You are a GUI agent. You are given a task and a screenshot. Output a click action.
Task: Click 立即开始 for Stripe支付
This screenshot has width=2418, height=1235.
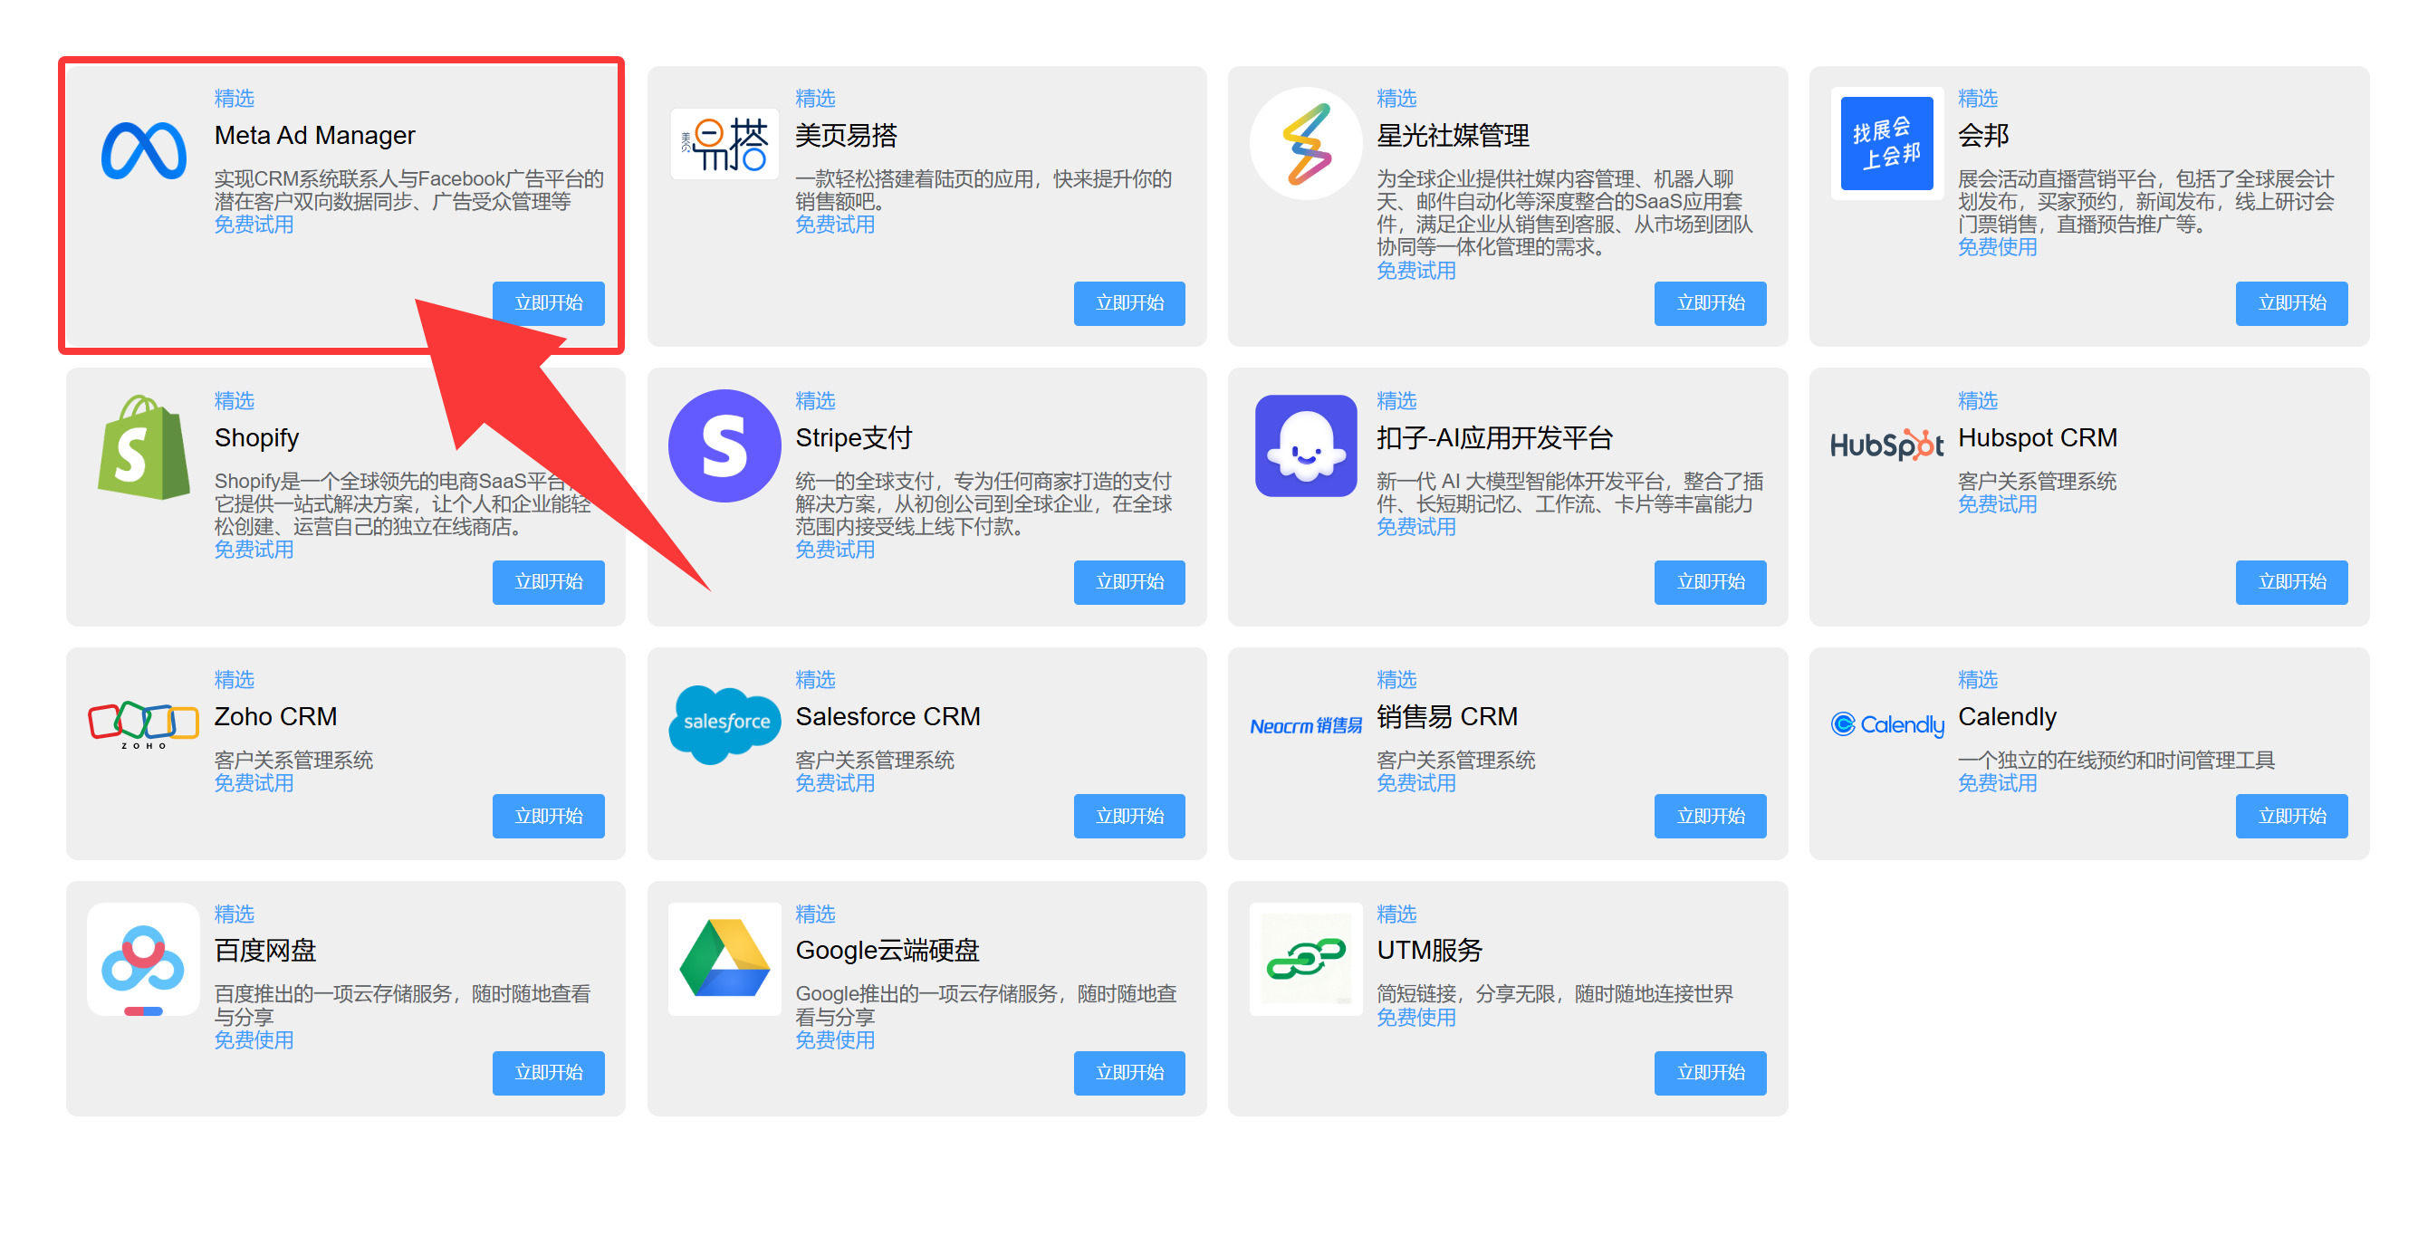coord(1129,582)
